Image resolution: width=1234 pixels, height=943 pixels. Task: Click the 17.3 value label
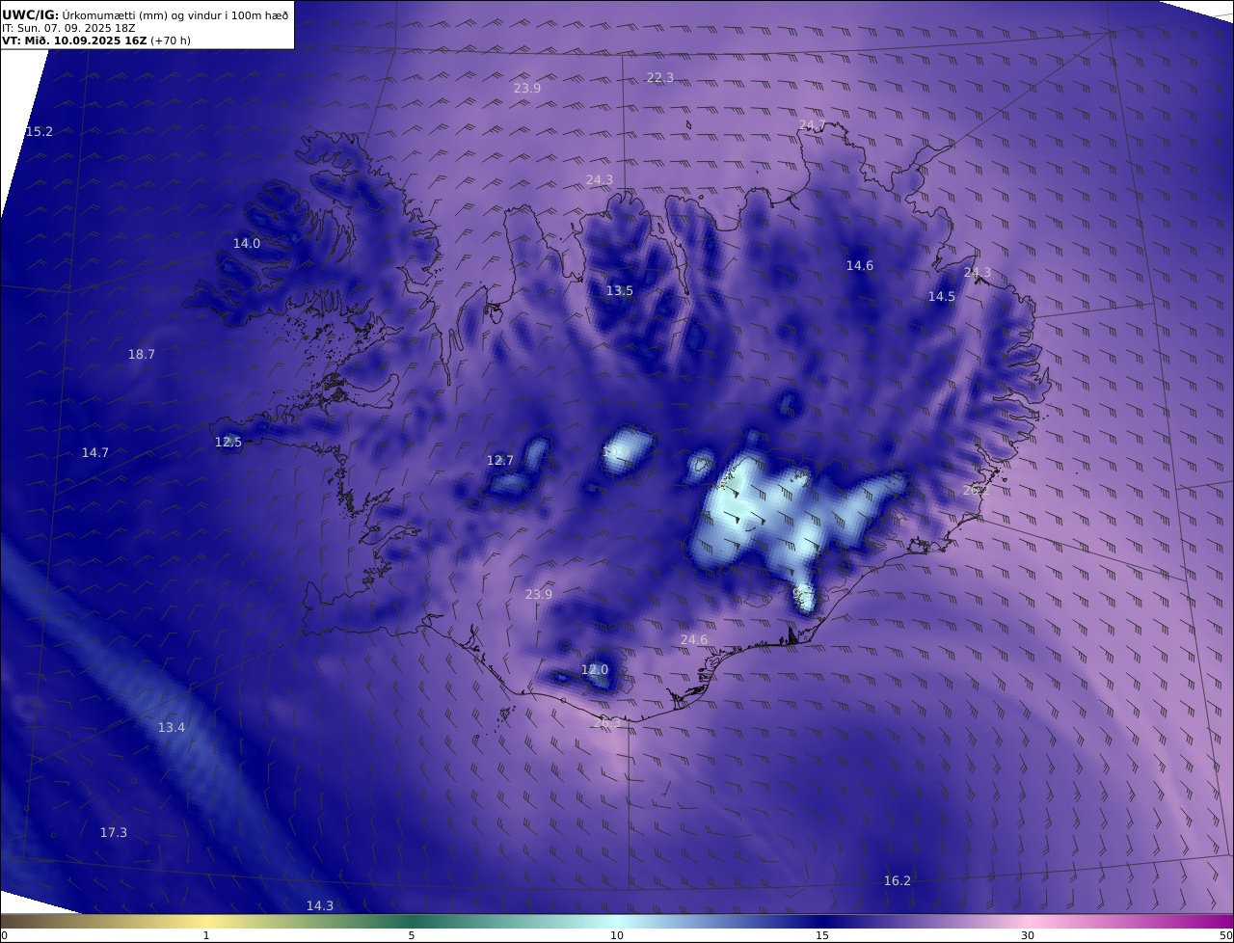point(114,832)
